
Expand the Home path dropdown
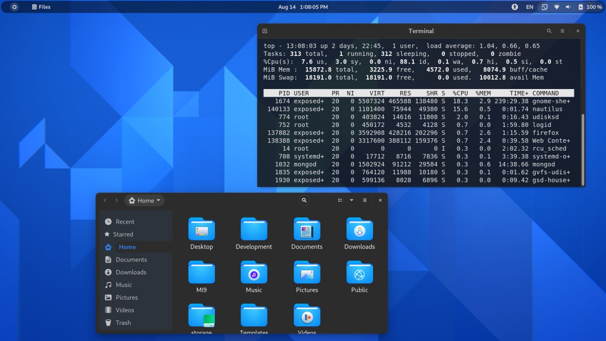coord(145,200)
